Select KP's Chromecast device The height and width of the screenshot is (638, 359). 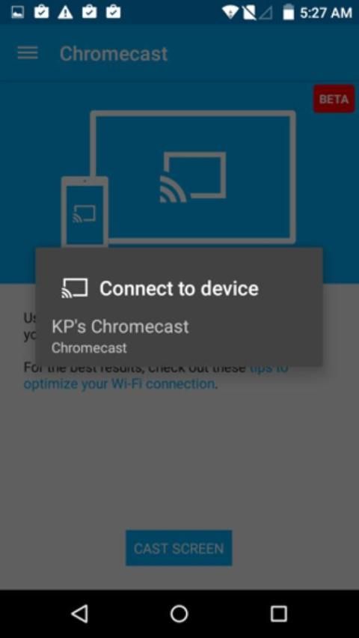179,335
